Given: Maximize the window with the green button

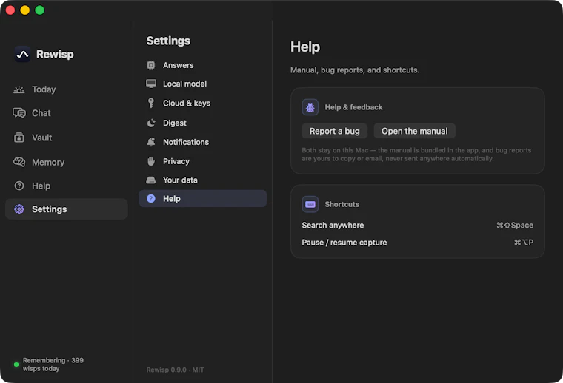Looking at the screenshot, I should (x=39, y=10).
